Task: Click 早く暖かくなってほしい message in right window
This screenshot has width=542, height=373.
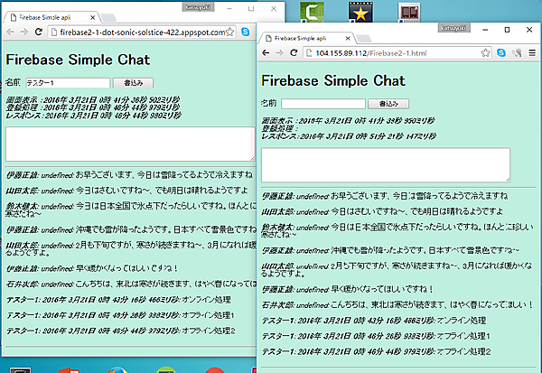Action: pos(347,289)
